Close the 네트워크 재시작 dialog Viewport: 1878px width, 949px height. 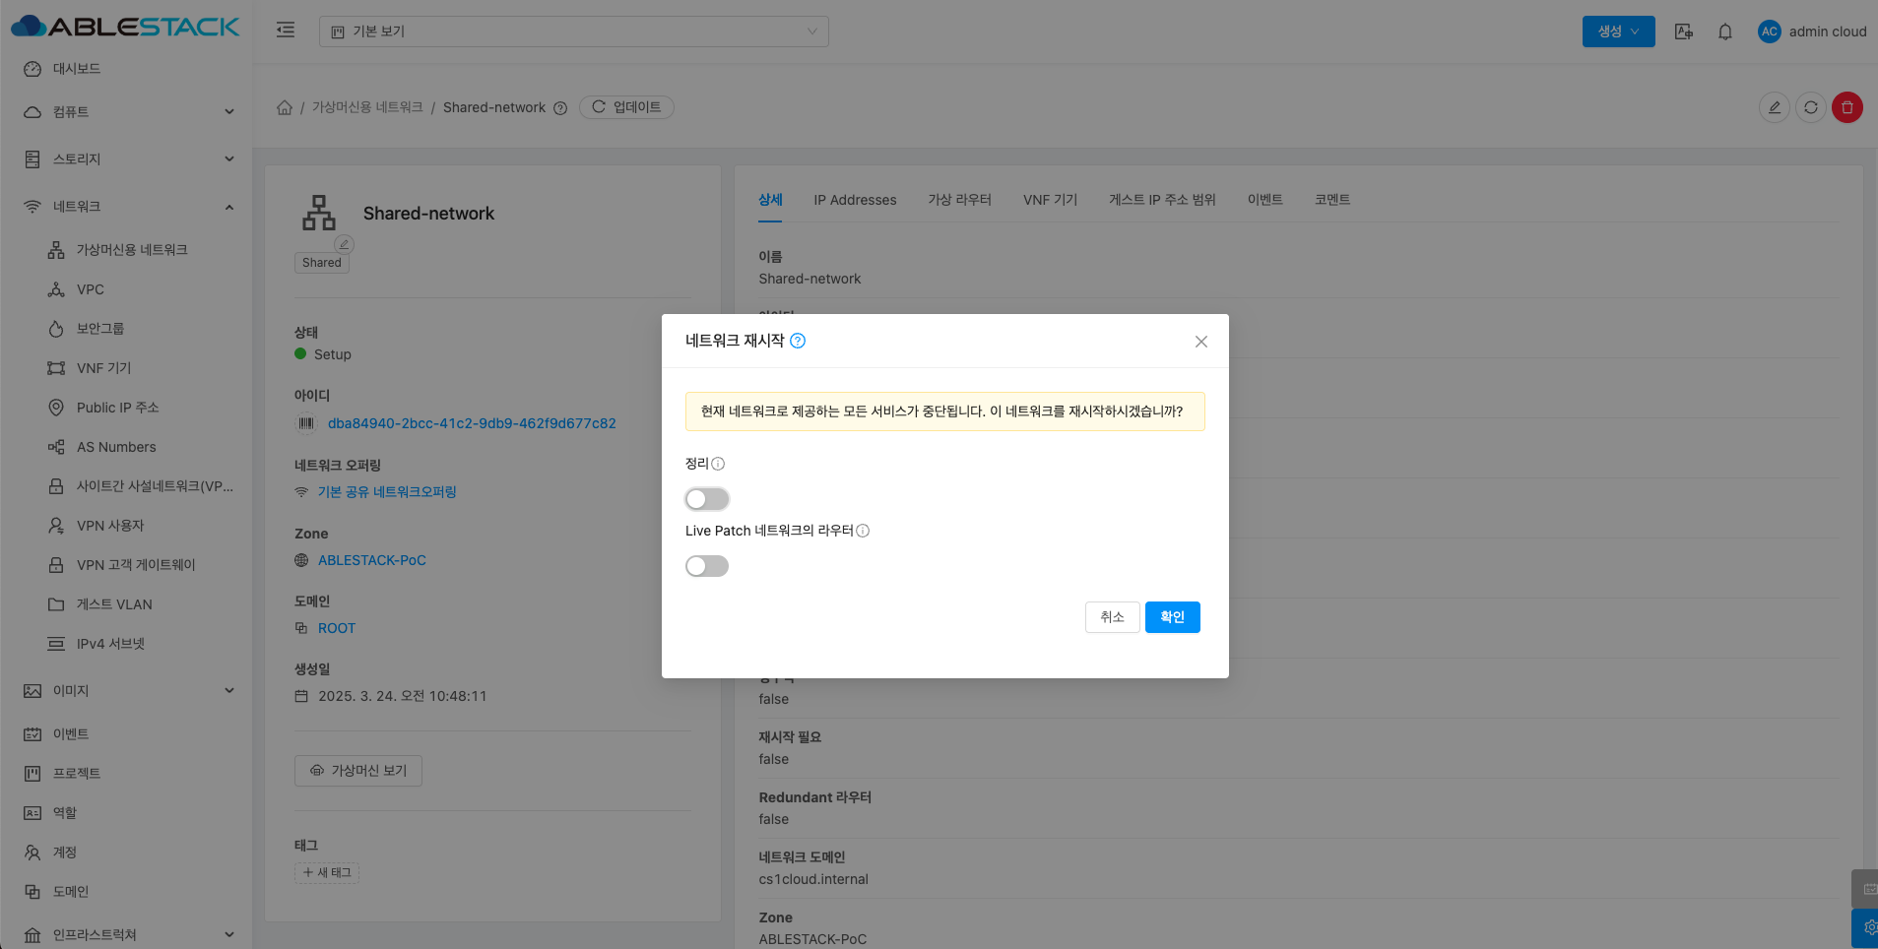[1200, 342]
